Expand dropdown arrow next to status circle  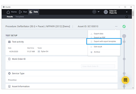point(99,12)
